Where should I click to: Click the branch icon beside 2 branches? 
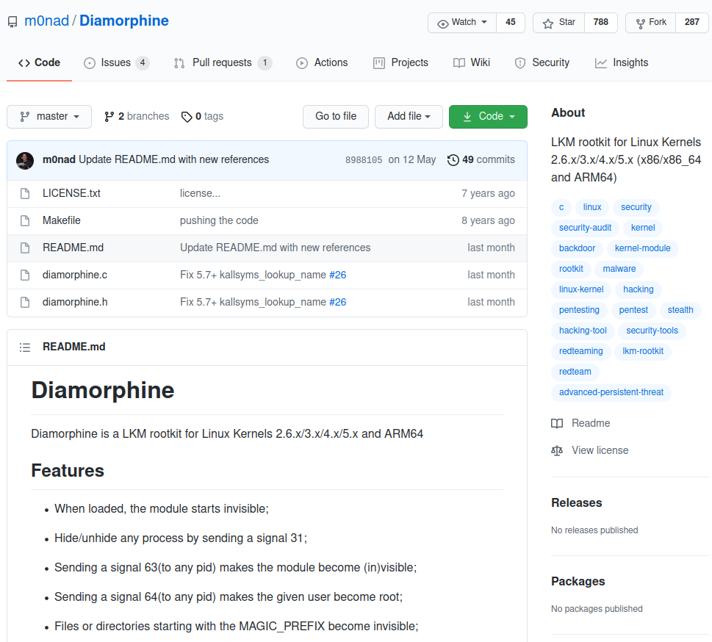109,117
